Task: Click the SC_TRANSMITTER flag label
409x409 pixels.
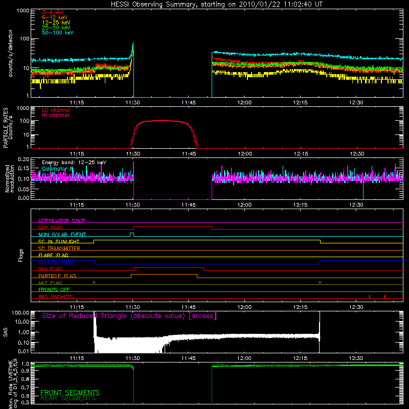Action: pos(59,248)
